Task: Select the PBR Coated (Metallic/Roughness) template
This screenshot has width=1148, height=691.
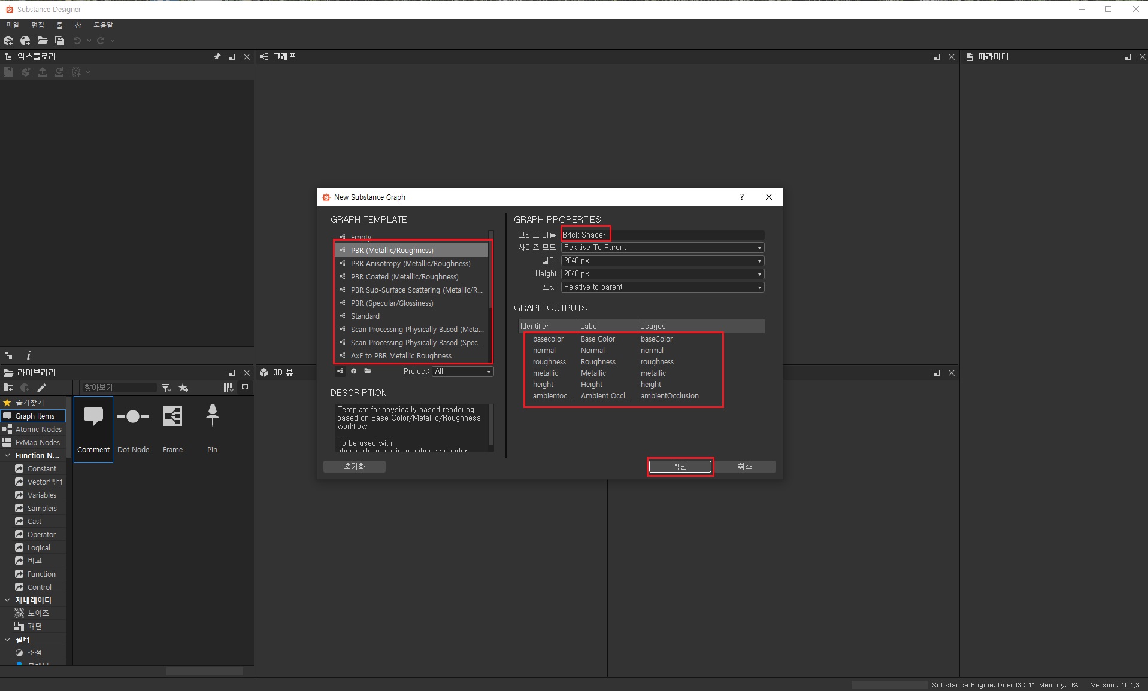Action: tap(411, 277)
